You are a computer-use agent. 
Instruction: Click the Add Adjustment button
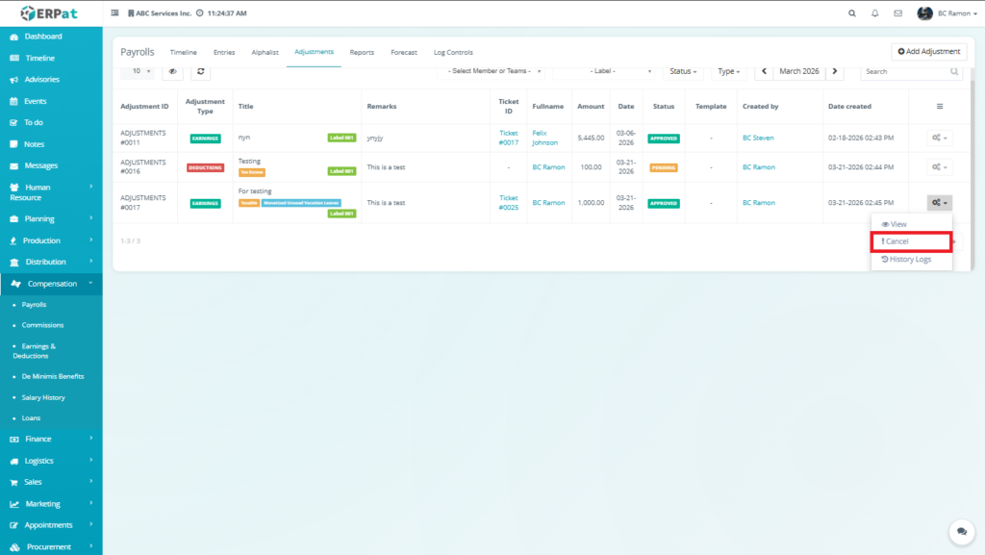coord(928,51)
